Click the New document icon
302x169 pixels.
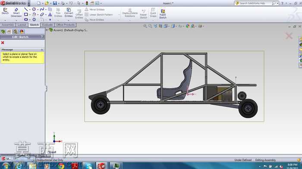[x=39, y=3]
